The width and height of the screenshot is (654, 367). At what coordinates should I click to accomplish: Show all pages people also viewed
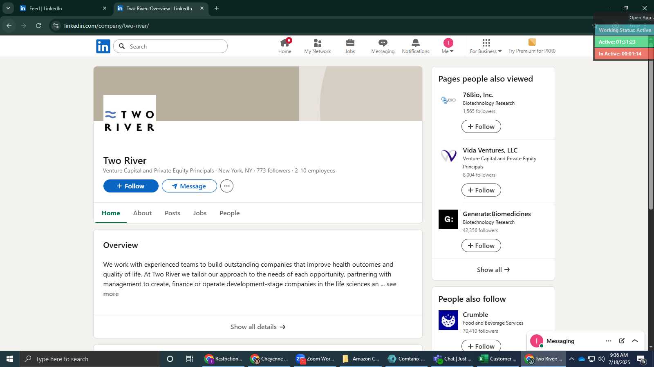pyautogui.click(x=493, y=270)
